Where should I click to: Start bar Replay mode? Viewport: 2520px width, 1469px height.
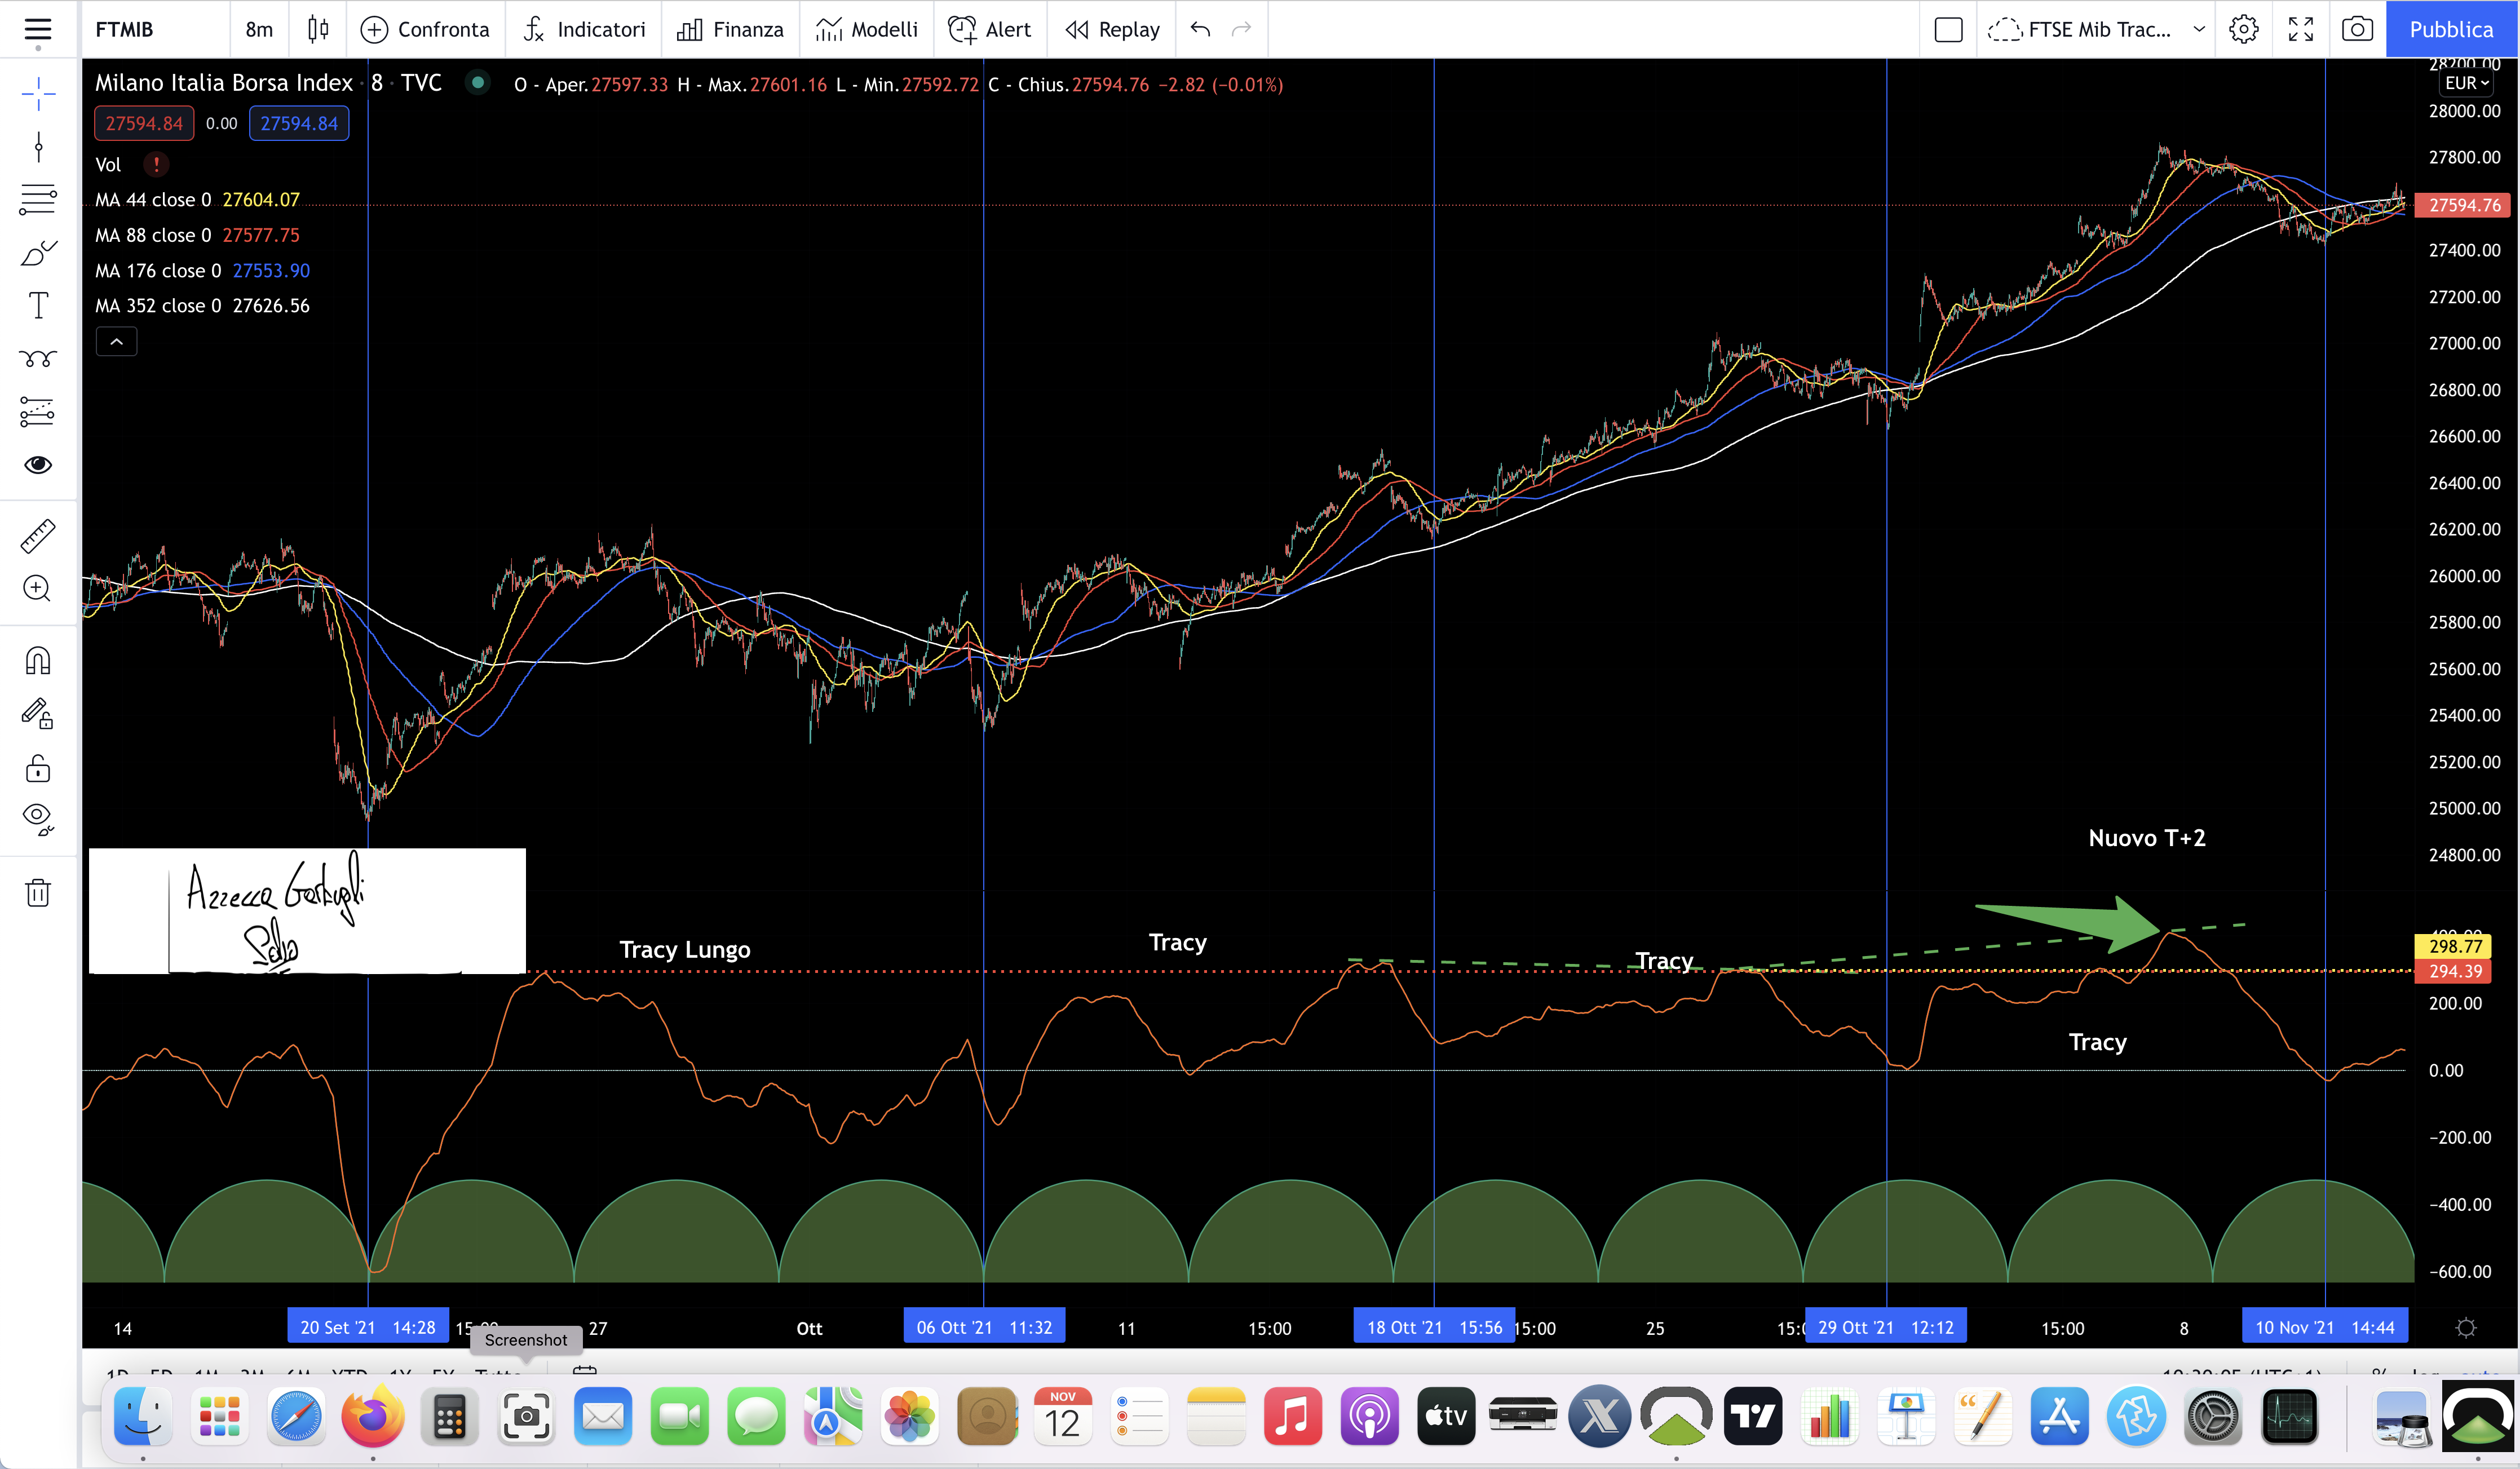click(x=1113, y=30)
